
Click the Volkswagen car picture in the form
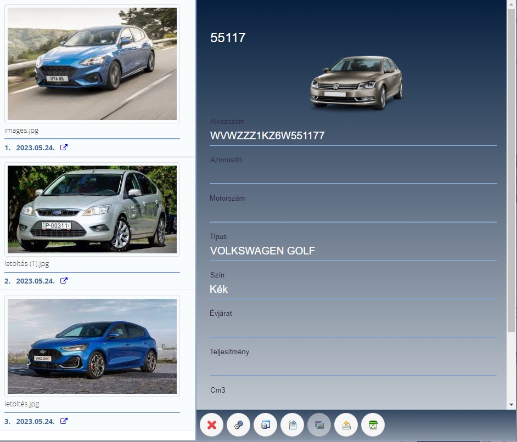(x=356, y=83)
